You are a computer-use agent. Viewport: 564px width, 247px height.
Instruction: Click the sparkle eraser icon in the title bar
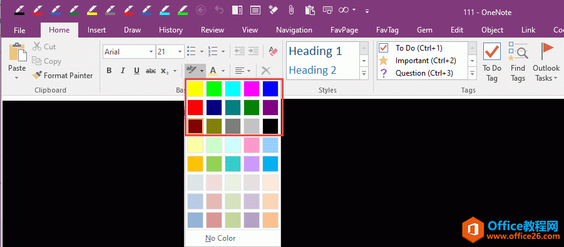tap(274, 10)
